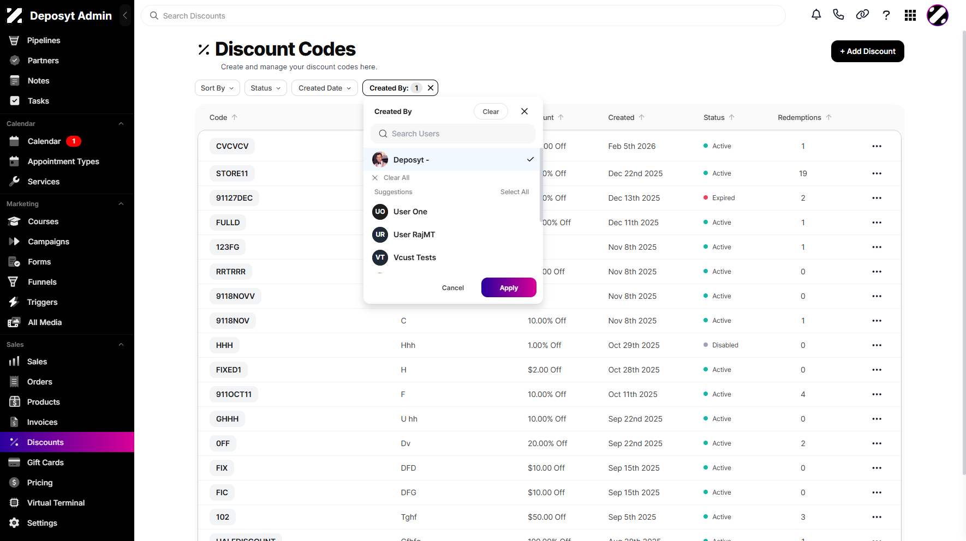Viewport: 966px width, 541px height.
Task: Click the link chain icon in header
Action: (x=862, y=15)
